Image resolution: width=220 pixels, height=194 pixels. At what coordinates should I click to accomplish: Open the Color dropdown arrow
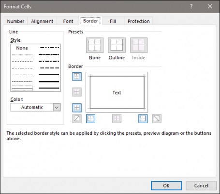coord(57,107)
